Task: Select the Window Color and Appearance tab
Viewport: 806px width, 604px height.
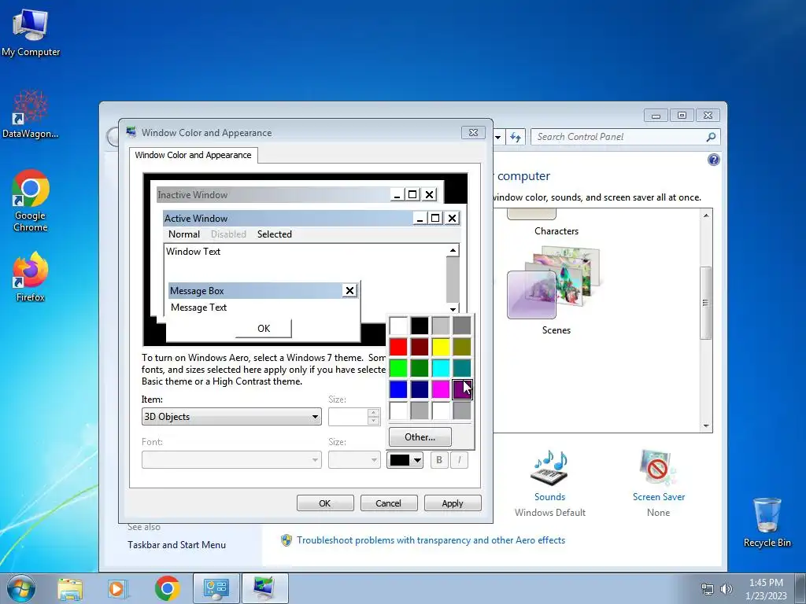Action: pyautogui.click(x=194, y=155)
